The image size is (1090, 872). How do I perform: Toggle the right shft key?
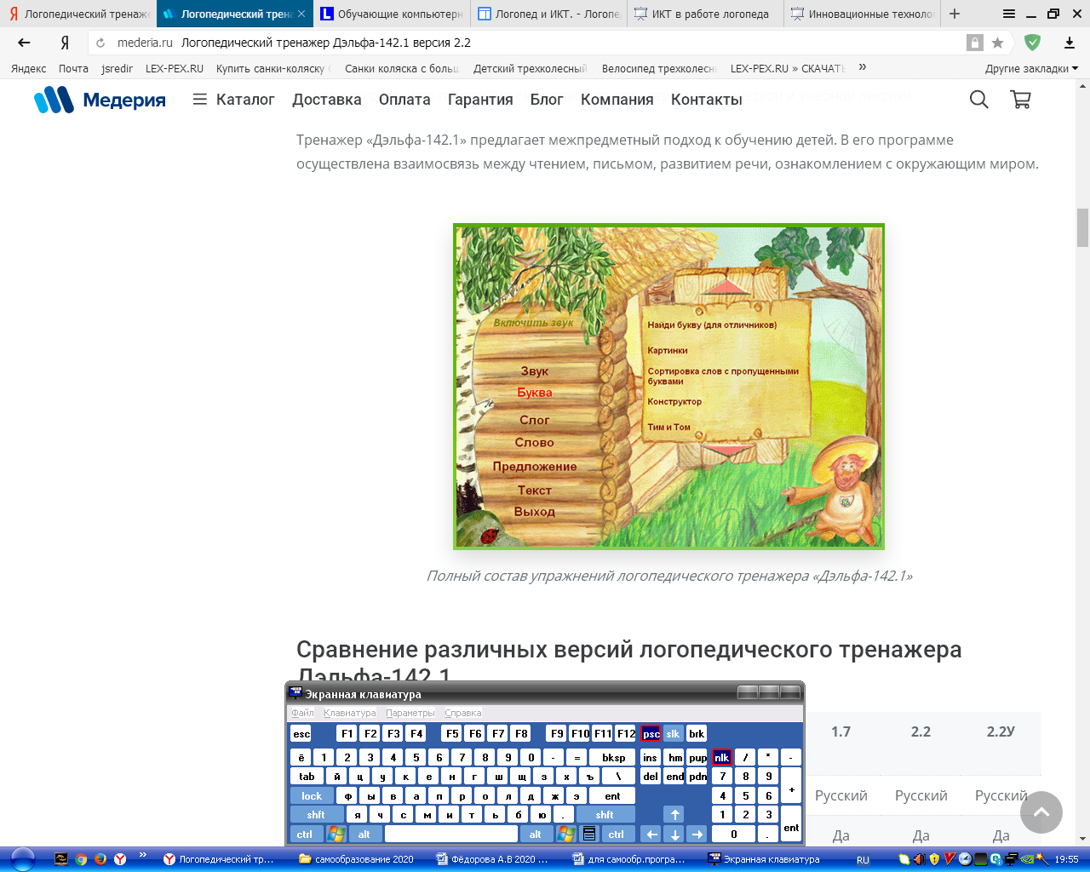tap(605, 815)
